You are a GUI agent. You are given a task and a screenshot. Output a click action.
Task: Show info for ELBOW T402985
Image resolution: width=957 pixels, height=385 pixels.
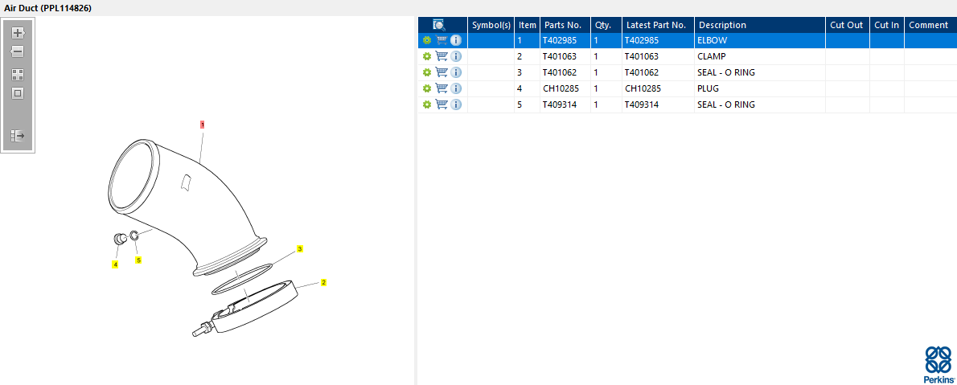pyautogui.click(x=456, y=40)
